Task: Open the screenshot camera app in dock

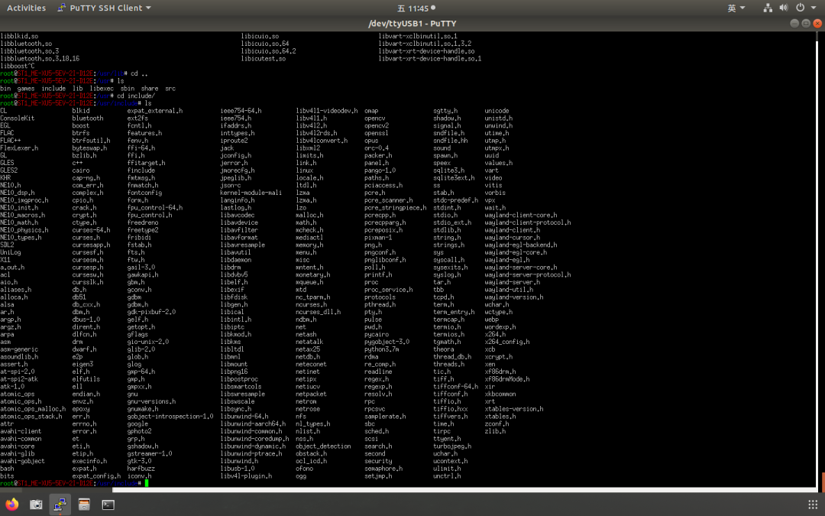Action: 36,504
